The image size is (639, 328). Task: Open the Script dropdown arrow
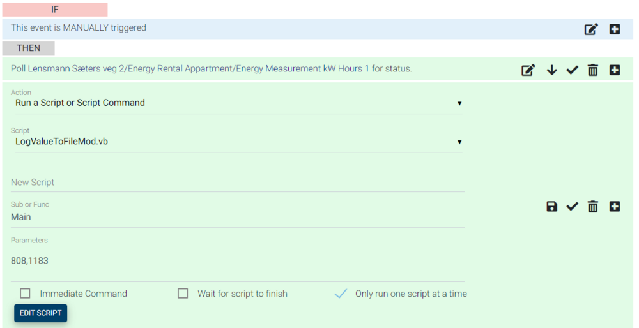pos(459,142)
